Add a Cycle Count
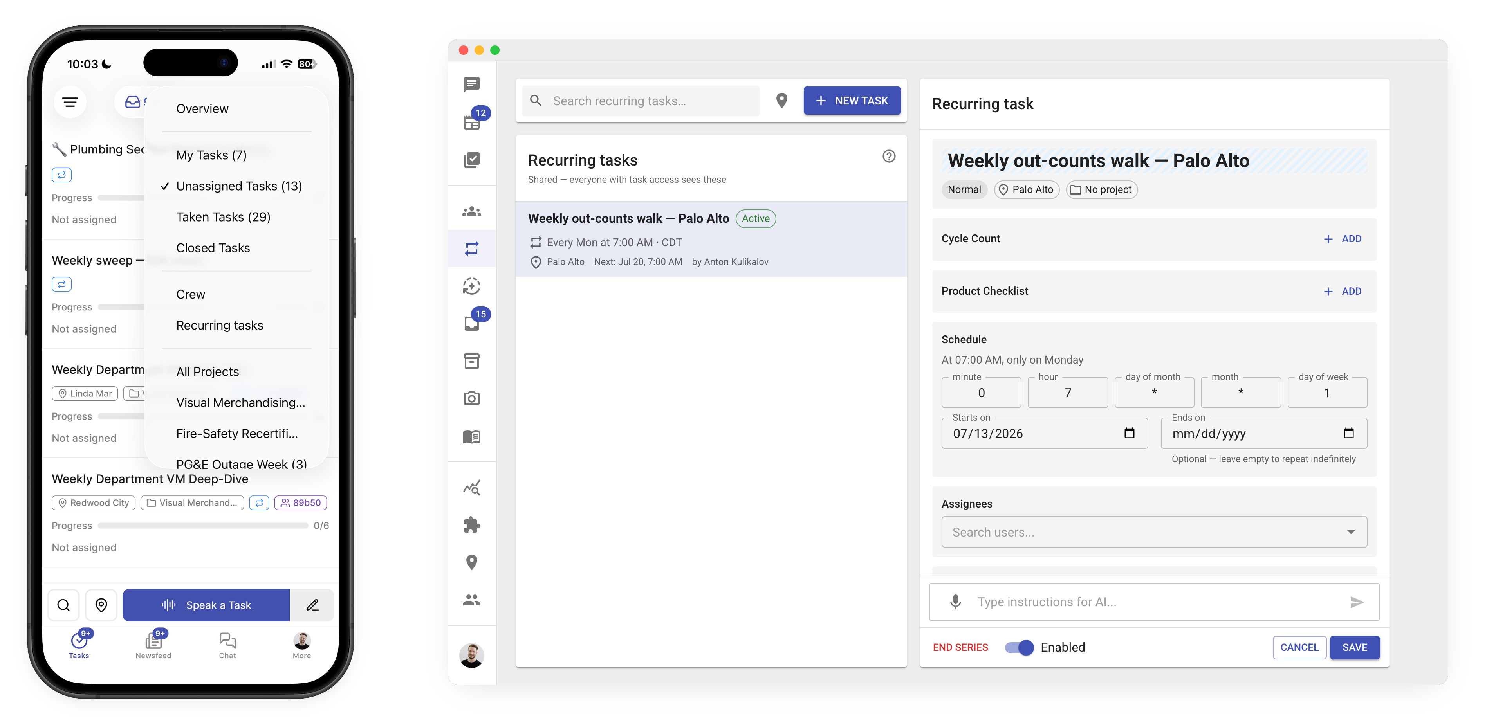The image size is (1487, 724). [1342, 239]
